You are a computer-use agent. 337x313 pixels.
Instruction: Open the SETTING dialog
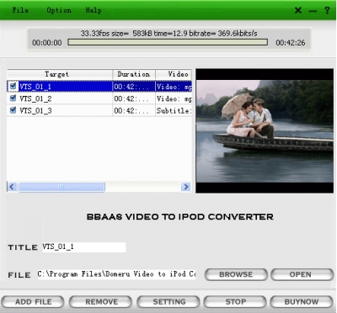coord(168,302)
